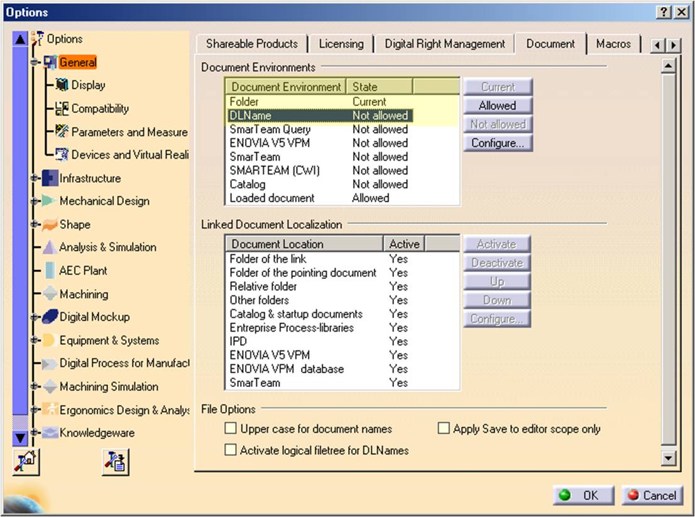695x517 pixels.
Task: Click the Compatibility settings icon
Action: (x=62, y=109)
